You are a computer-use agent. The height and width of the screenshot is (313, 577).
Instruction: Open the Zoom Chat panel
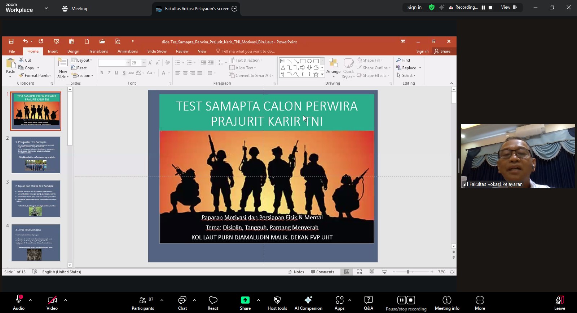tap(182, 303)
